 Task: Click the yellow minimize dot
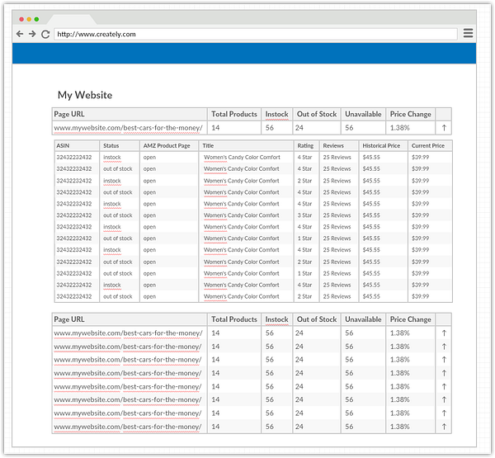click(29, 19)
